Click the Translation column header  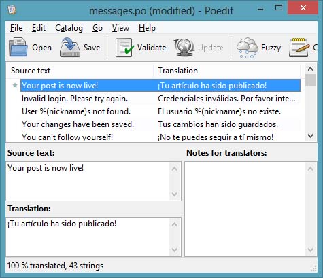click(227, 71)
